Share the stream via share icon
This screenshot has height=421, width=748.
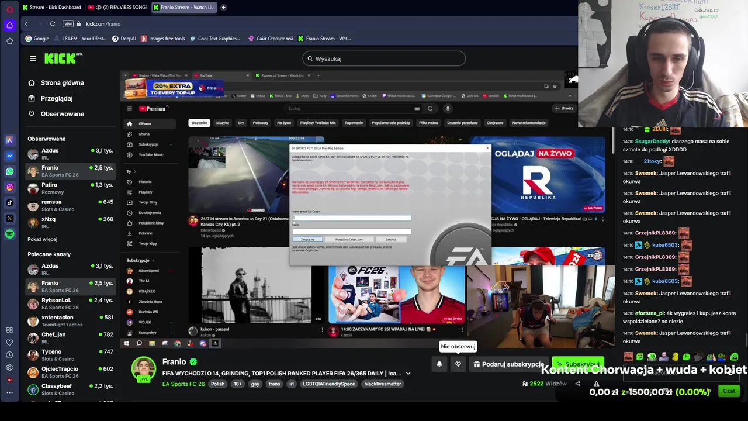577,384
